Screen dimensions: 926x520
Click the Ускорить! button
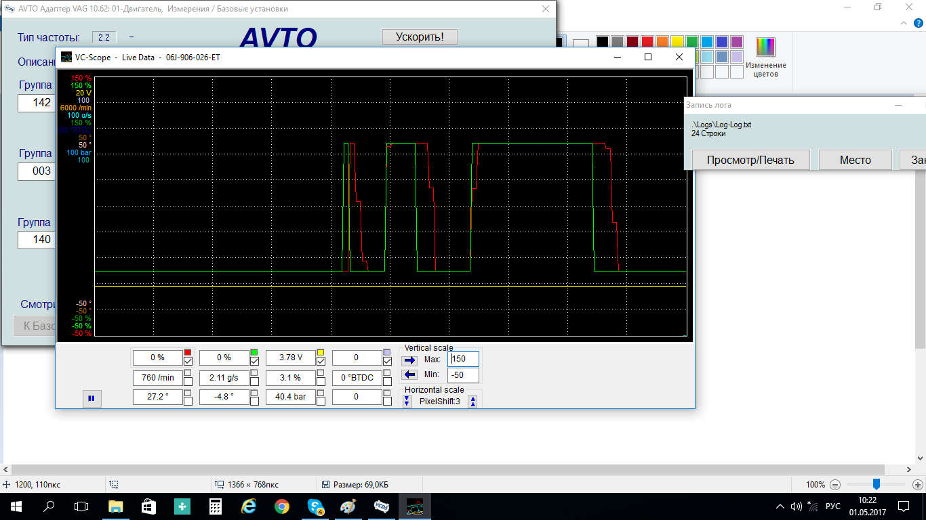420,37
